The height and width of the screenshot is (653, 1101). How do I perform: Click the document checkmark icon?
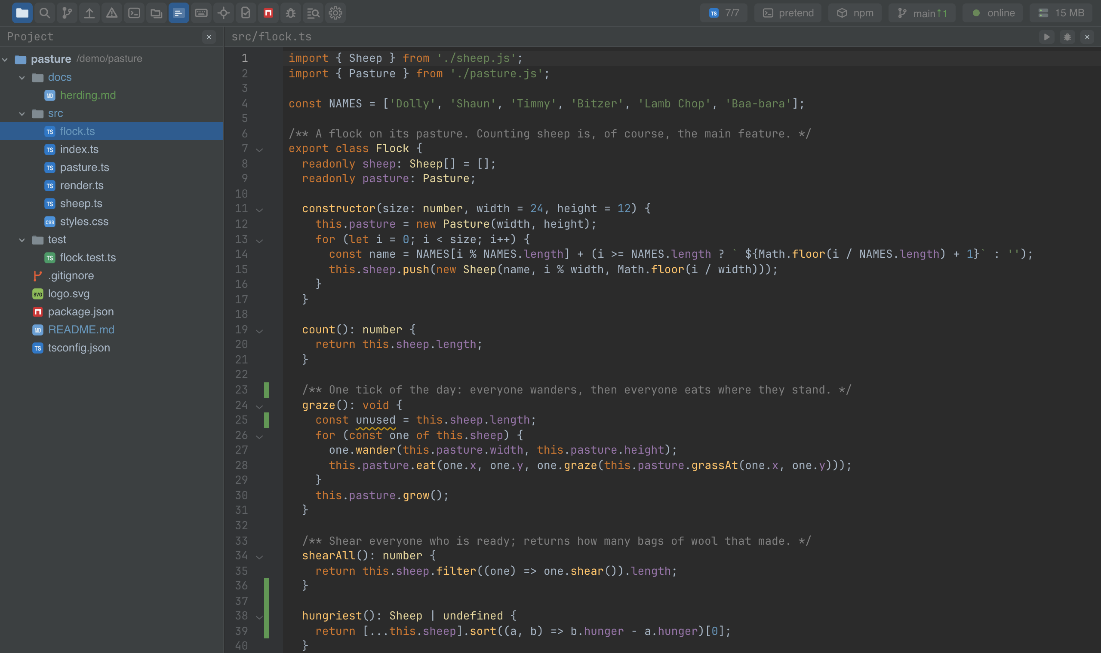[x=246, y=13]
